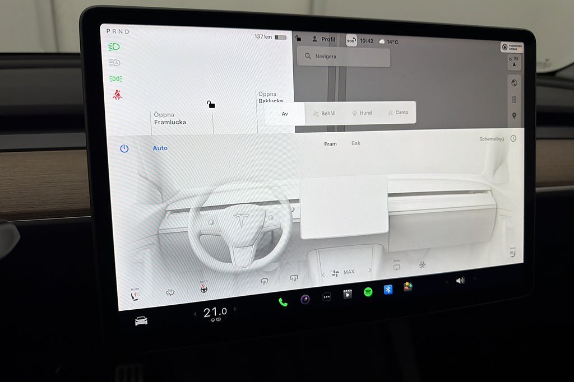The image size is (574, 382).
Task: Click the SOS emergency icon
Action: tap(351, 40)
